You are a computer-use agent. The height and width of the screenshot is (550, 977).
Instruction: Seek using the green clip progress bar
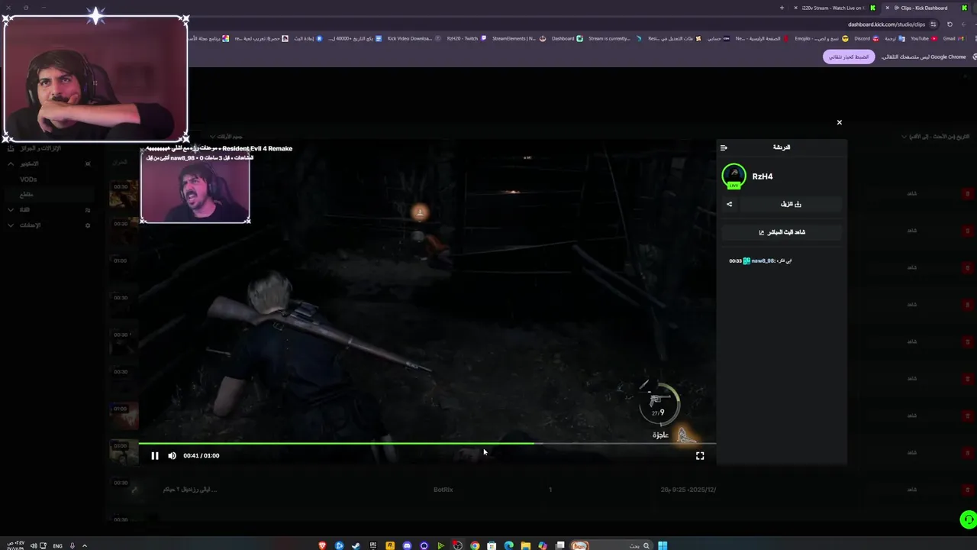[x=427, y=443]
